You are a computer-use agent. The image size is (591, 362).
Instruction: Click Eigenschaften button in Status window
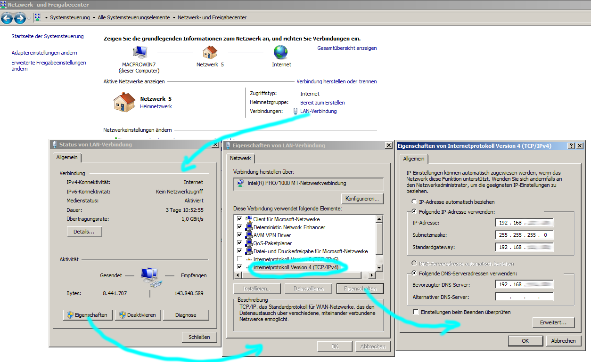tap(88, 315)
